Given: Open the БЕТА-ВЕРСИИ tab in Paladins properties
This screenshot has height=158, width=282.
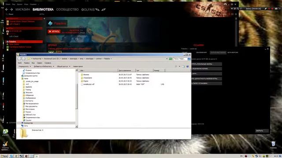Looking at the screenshot, I should pyautogui.click(x=233, y=53).
